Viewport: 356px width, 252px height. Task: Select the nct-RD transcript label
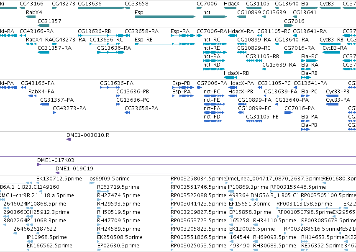pyautogui.click(x=212, y=65)
